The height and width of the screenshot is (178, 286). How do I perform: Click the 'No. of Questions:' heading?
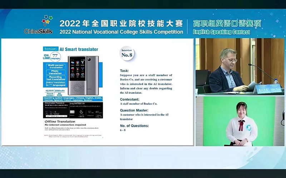pyautogui.click(x=134, y=126)
